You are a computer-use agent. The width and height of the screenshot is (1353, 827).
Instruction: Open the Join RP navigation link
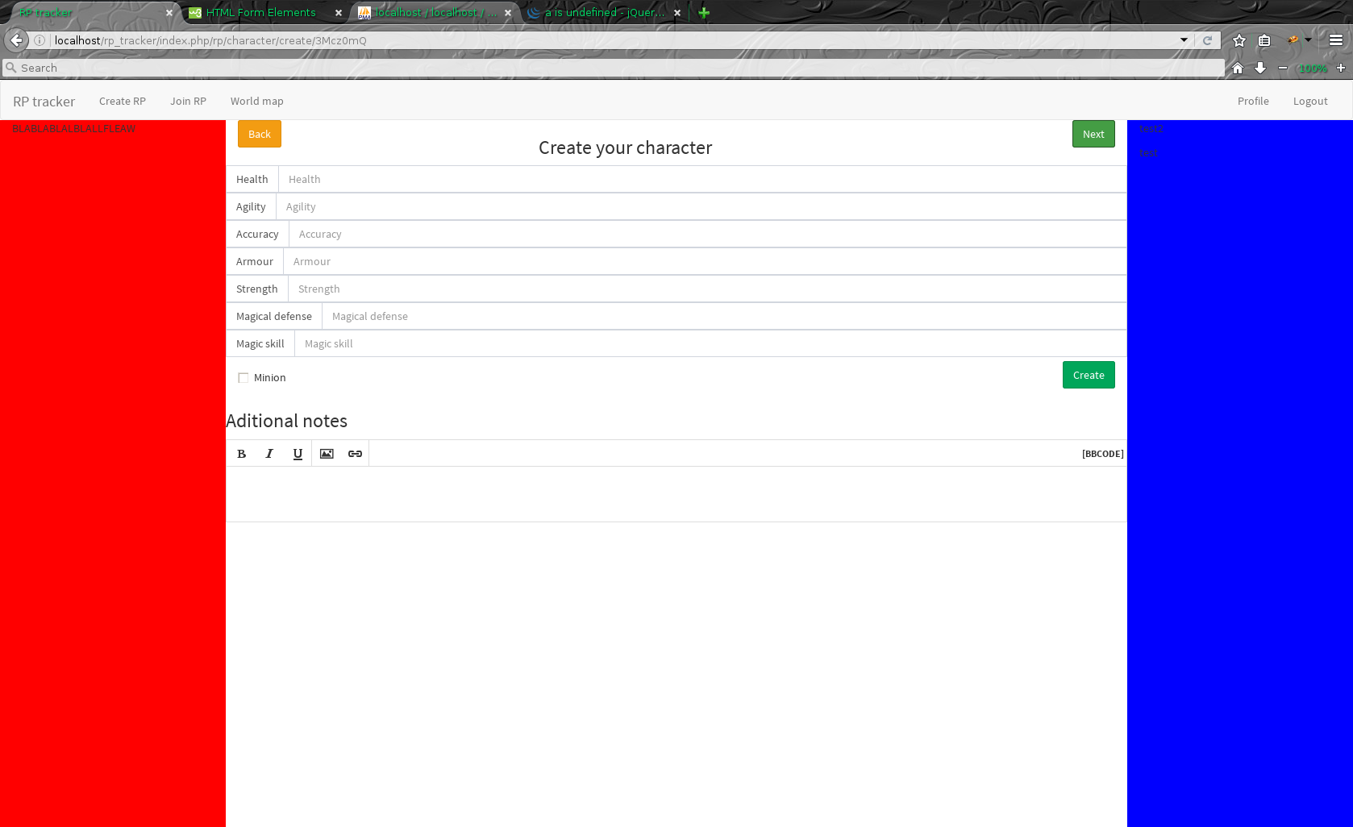[x=188, y=102]
